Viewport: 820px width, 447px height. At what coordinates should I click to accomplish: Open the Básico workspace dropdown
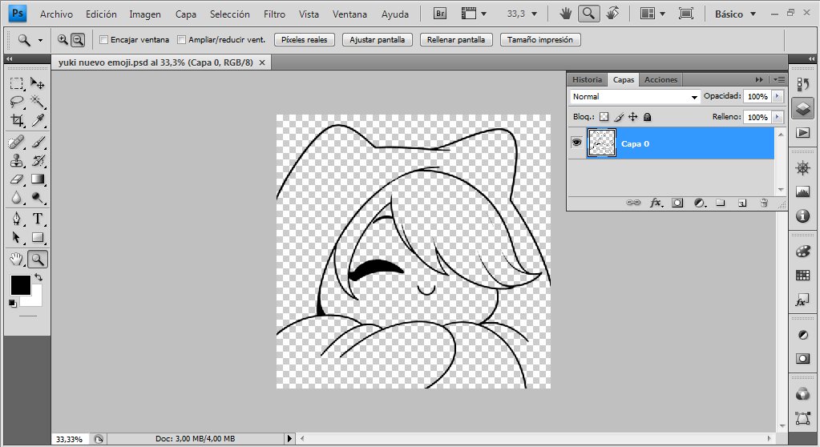click(735, 14)
